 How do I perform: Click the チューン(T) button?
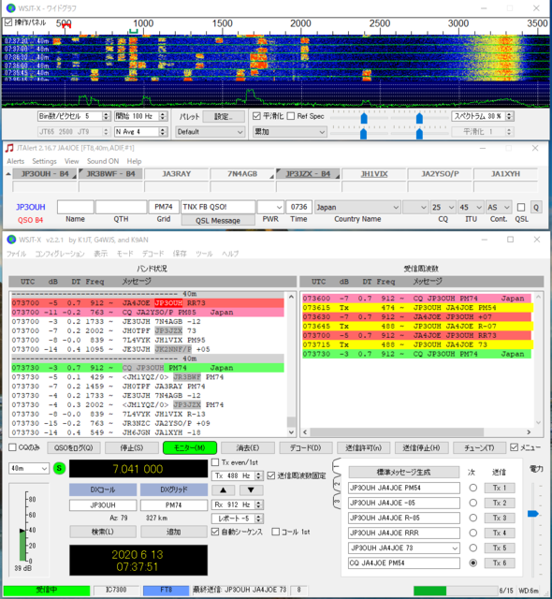coord(479,447)
